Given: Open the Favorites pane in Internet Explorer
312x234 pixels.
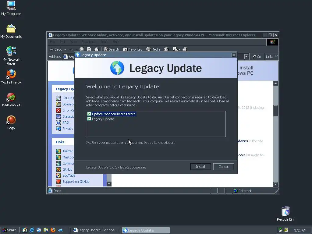Looking at the screenshot, I should [133, 49].
